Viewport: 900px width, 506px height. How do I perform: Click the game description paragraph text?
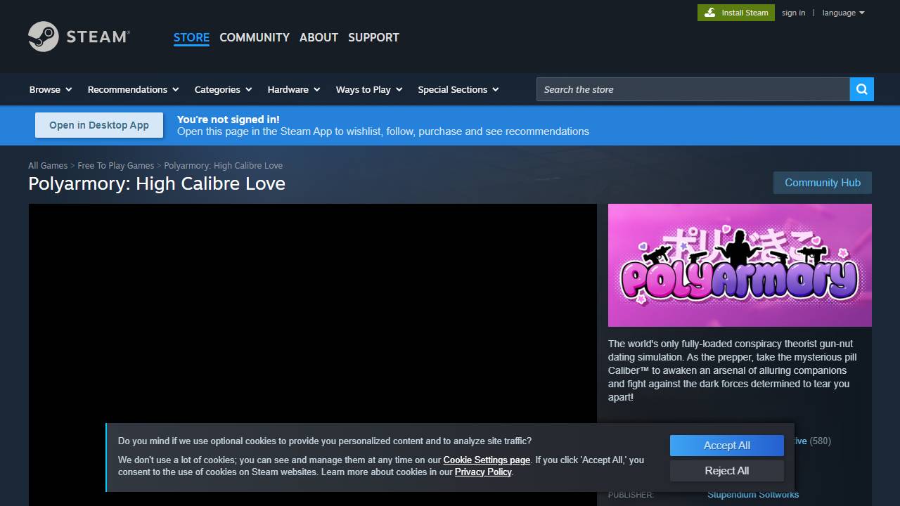tap(733, 370)
